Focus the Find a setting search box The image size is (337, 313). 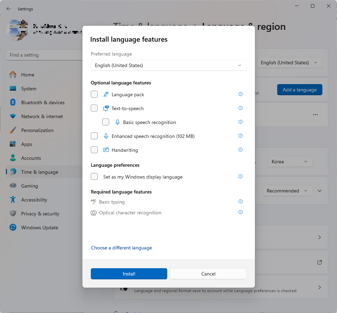point(45,55)
